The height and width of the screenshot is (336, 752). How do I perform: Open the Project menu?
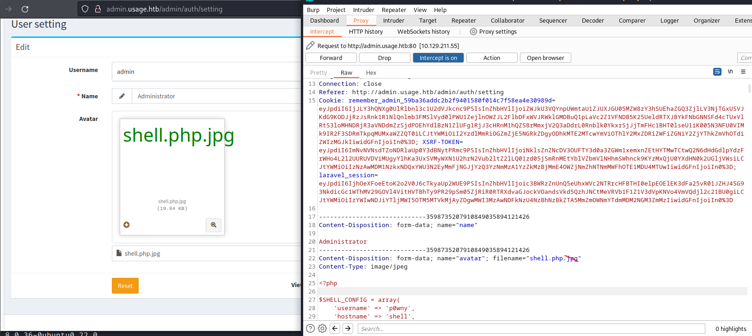pyautogui.click(x=336, y=10)
